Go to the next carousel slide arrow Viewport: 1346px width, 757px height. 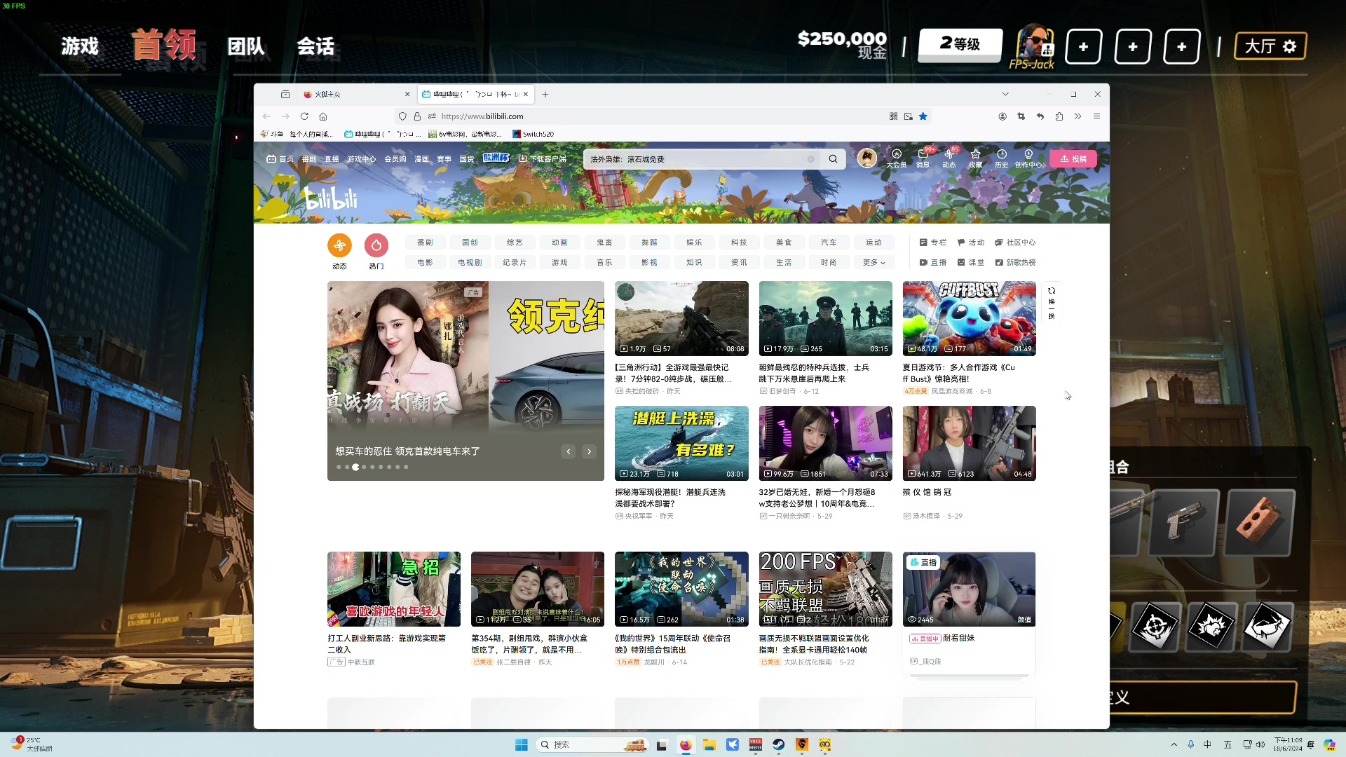click(x=590, y=452)
